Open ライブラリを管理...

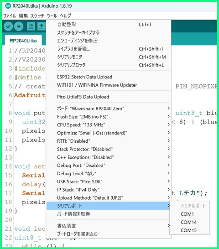[x=109, y=49]
